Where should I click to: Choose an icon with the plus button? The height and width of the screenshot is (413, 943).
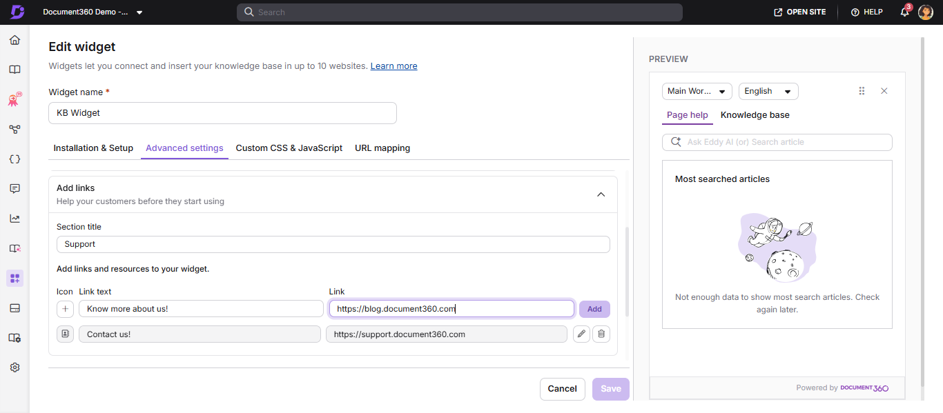66,309
